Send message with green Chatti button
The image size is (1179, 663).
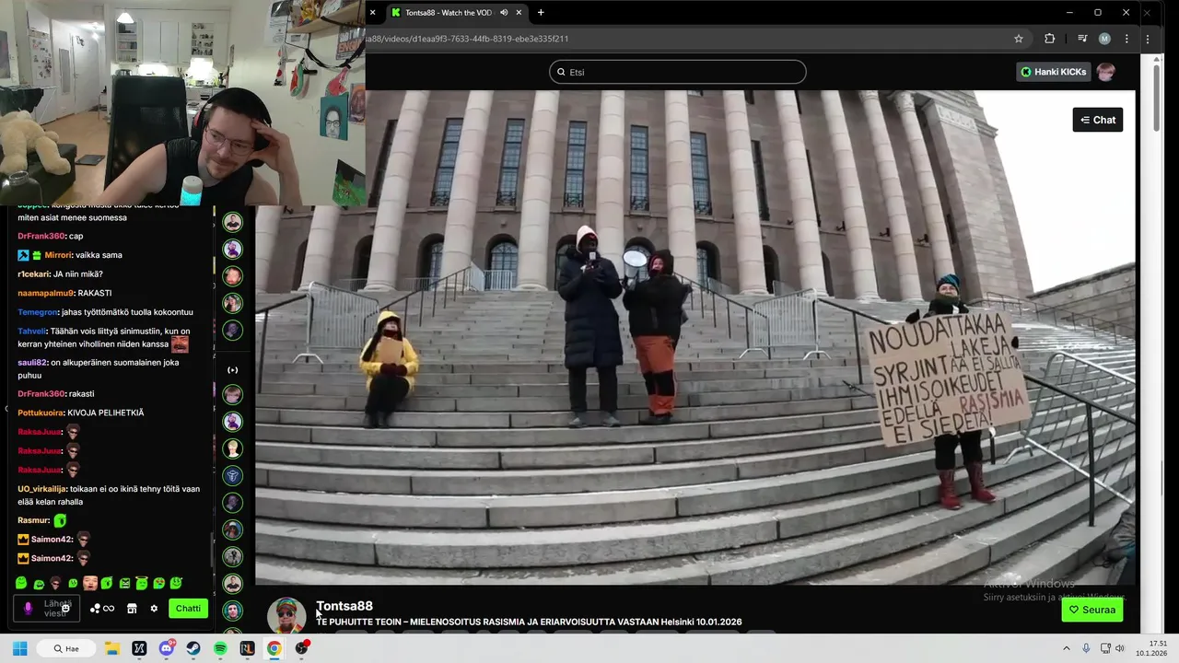coord(188,609)
